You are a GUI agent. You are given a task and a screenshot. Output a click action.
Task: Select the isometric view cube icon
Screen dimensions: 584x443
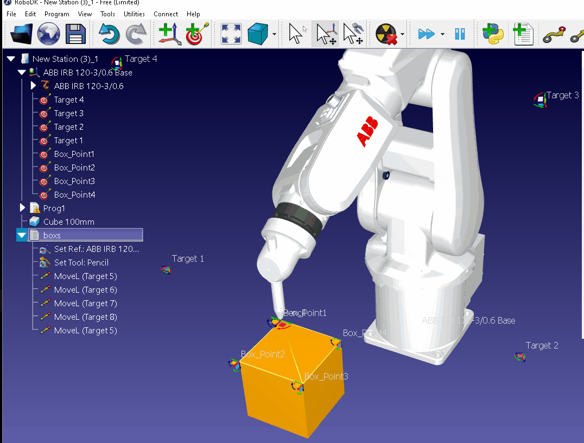pos(258,34)
